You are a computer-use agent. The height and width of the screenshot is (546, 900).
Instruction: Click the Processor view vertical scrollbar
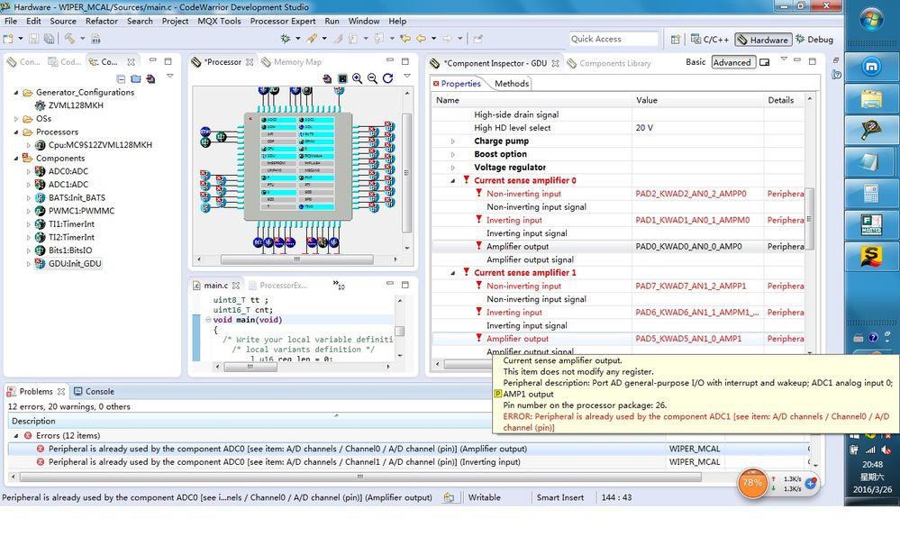[406, 172]
